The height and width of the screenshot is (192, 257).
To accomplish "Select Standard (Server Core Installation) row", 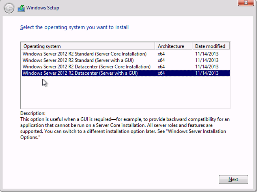I will 126,54.
